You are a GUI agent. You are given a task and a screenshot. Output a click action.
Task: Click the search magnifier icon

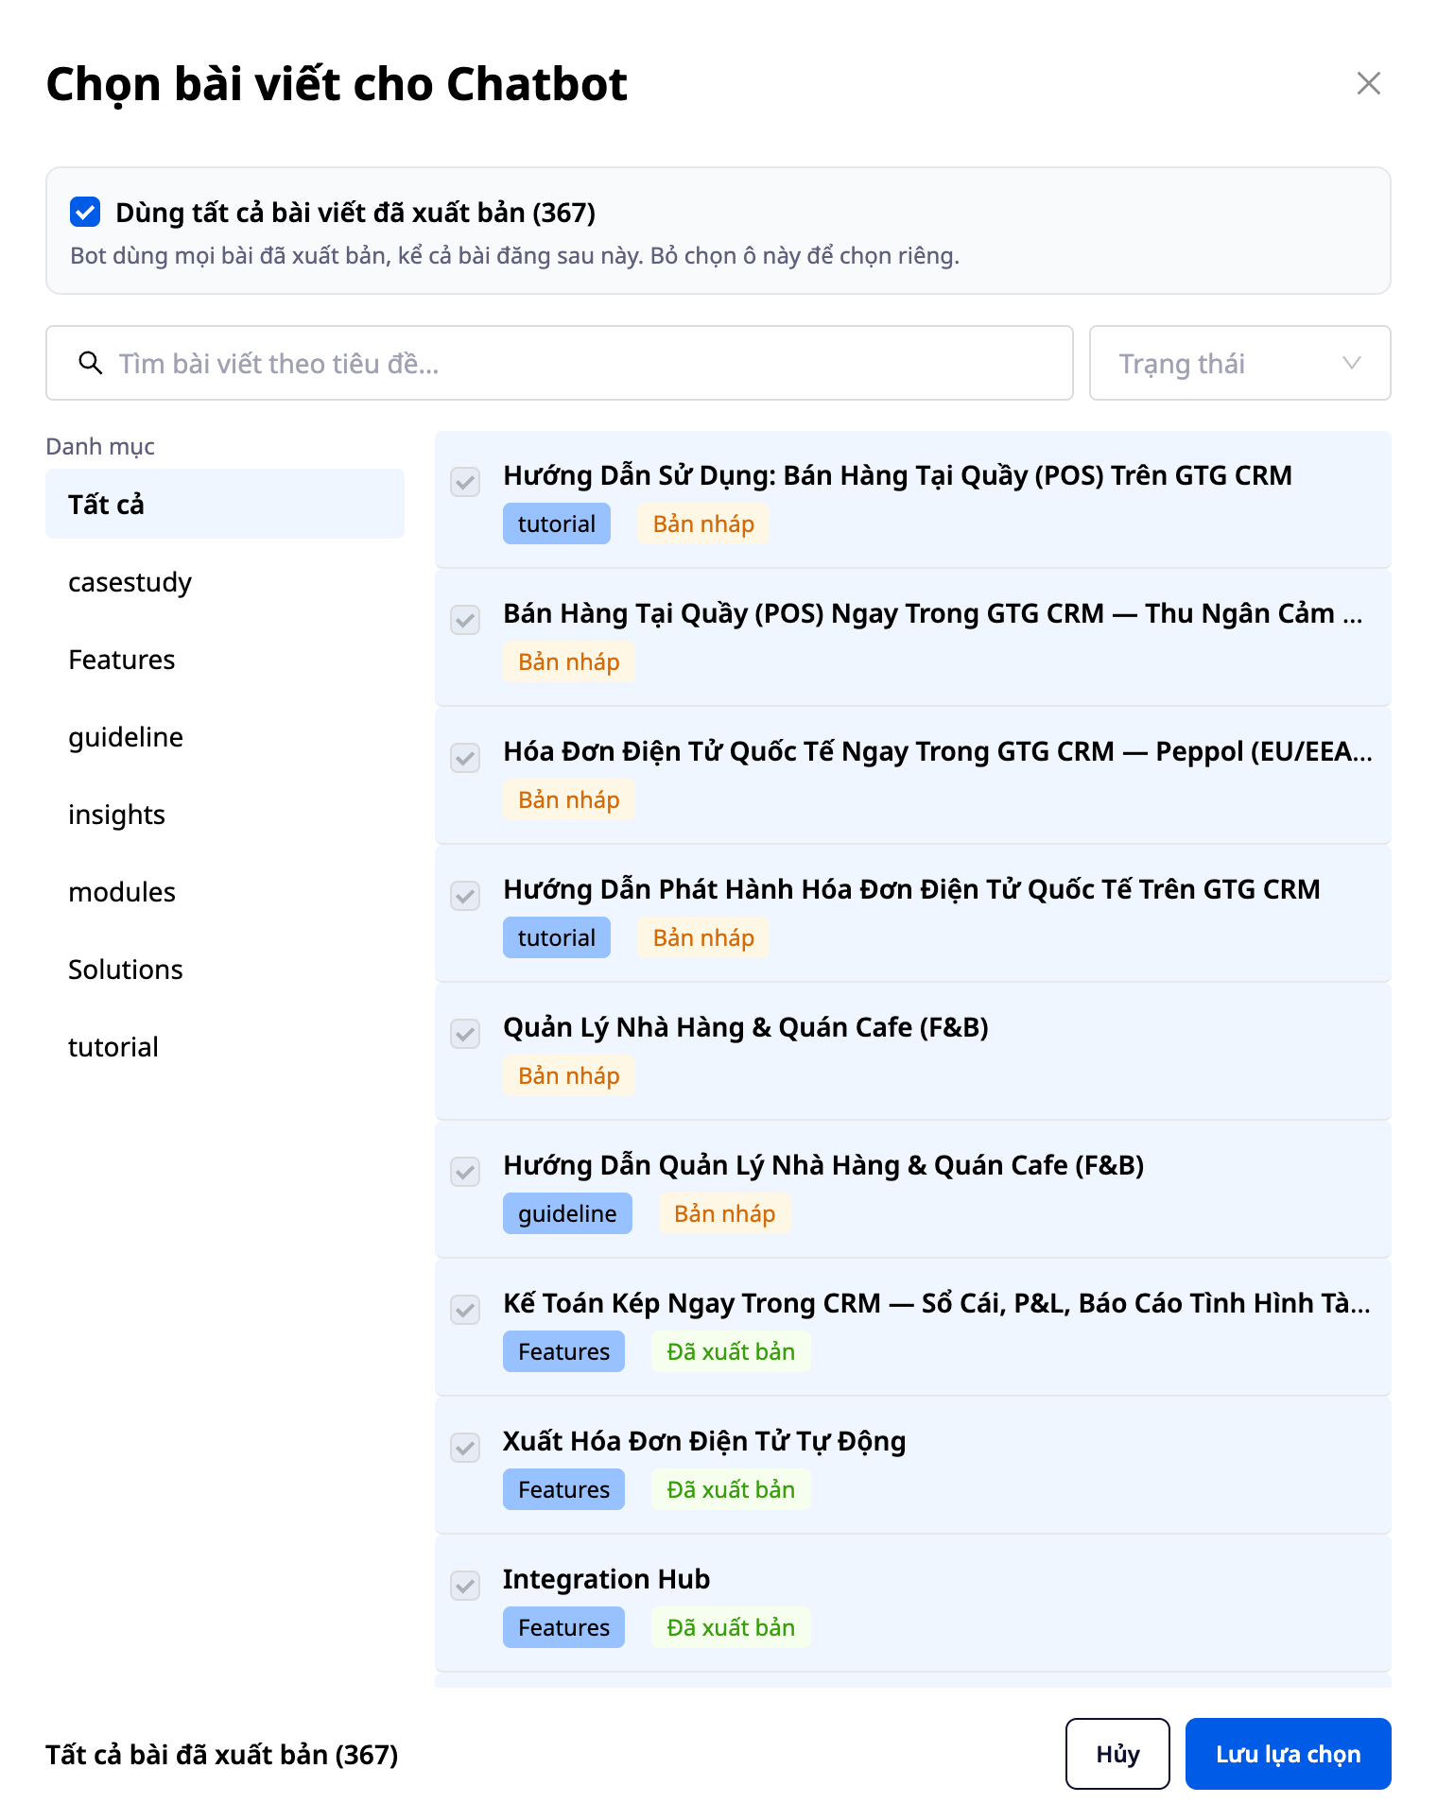coord(91,363)
